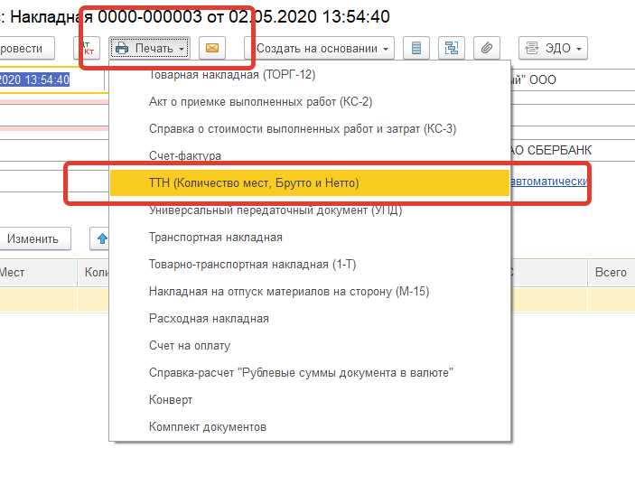
Task: Choose Комплект документов menu entry
Action: click(x=310, y=427)
